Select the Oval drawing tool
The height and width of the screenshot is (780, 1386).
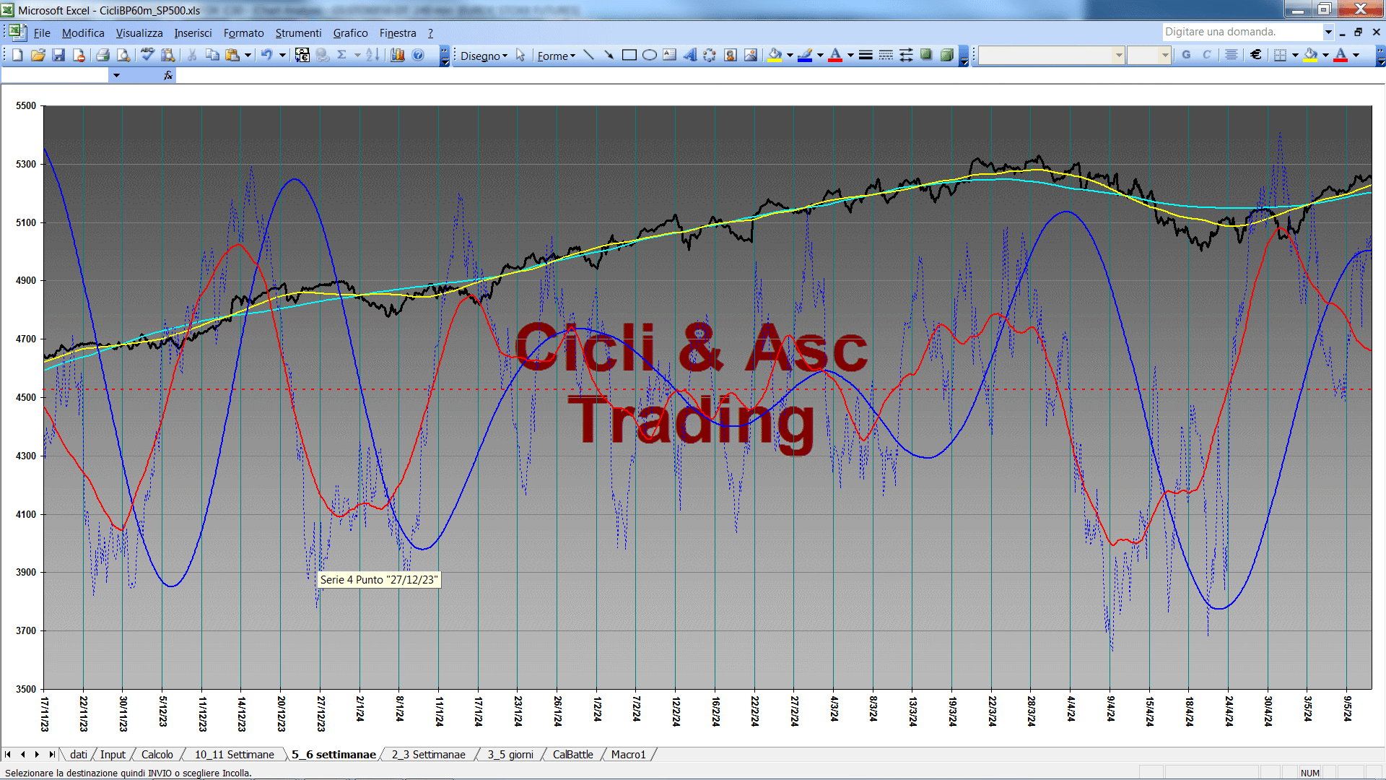point(649,55)
